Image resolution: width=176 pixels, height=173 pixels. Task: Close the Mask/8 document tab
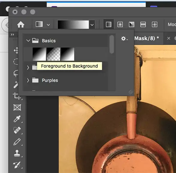(169, 38)
